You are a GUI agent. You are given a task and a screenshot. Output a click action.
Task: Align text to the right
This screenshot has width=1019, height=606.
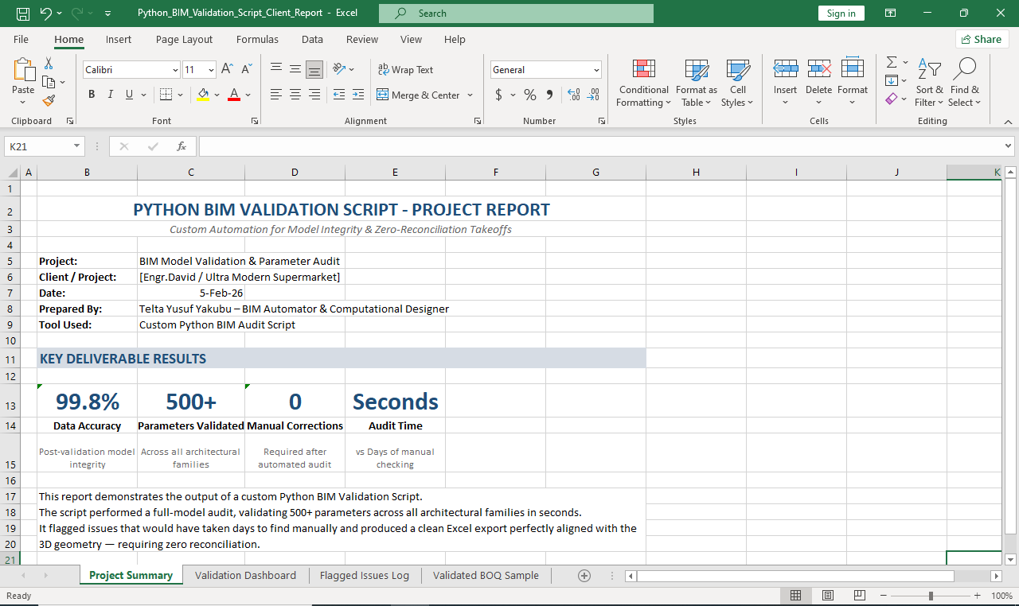tap(314, 95)
